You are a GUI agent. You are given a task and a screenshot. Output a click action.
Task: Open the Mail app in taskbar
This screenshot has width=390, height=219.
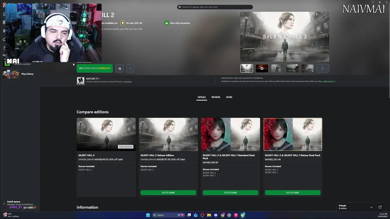196,215
